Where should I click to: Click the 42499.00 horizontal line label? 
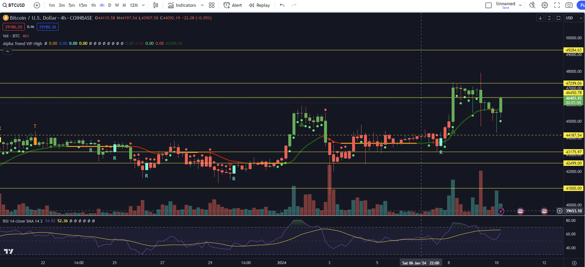coord(573,163)
